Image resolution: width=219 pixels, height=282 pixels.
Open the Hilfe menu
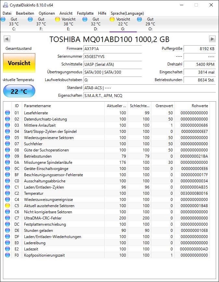point(102,13)
